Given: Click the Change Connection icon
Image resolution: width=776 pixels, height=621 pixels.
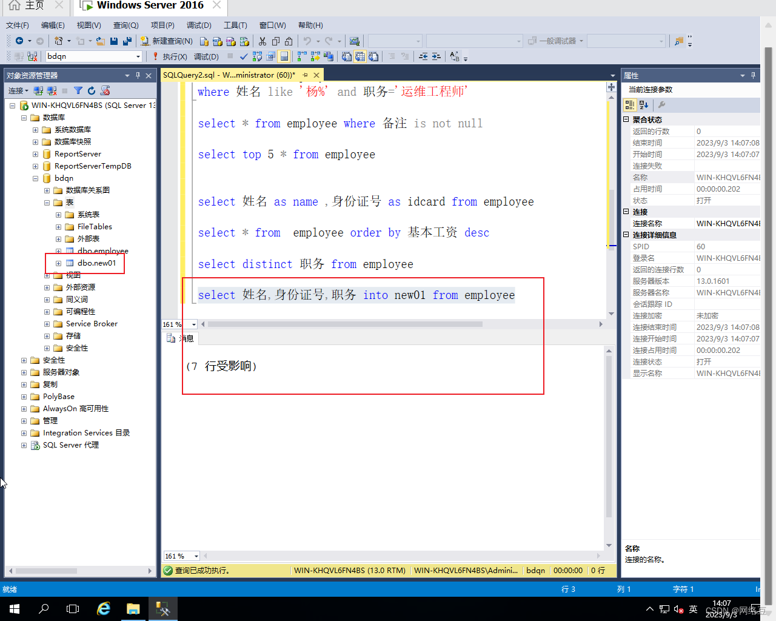Looking at the screenshot, I should point(32,56).
